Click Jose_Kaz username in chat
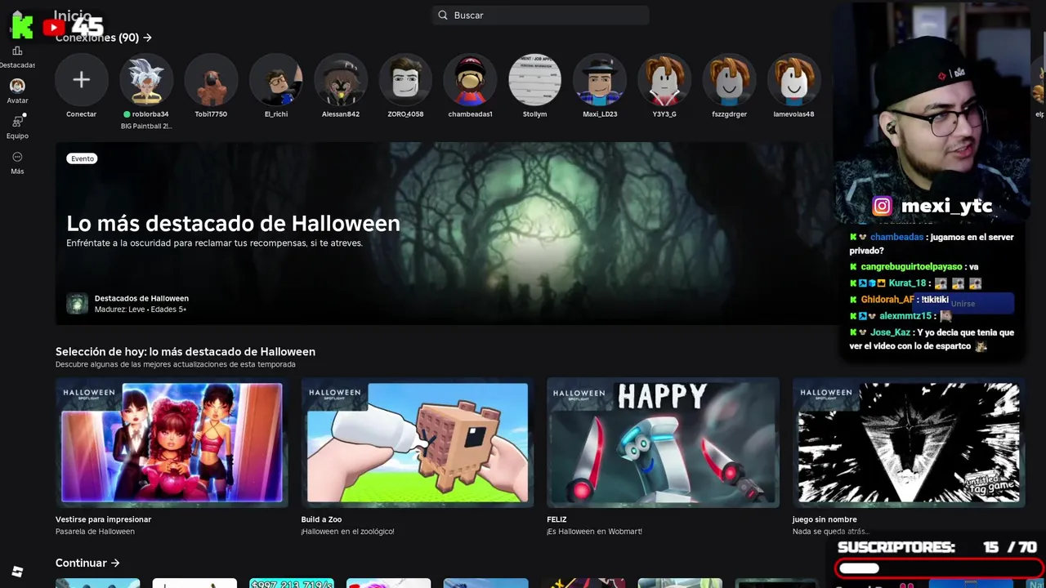This screenshot has width=1046, height=588. [890, 332]
